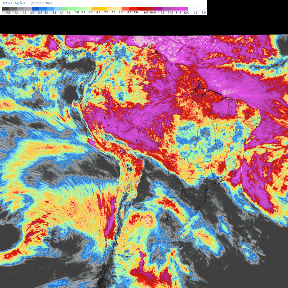Click the 2.0 scale label
Image resolution: width=288 pixels, height=288 pixels.
point(32,13)
